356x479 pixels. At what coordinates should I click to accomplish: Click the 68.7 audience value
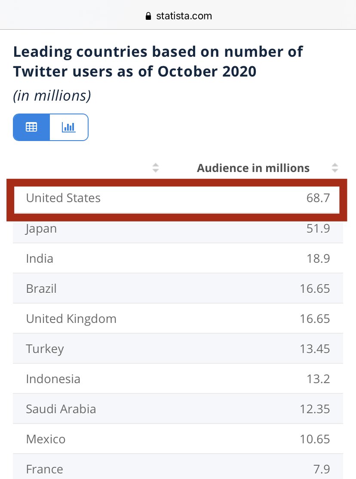click(x=318, y=198)
